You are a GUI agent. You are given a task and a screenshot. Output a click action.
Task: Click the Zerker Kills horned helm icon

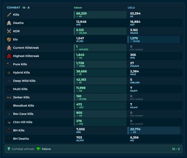click(9, 97)
